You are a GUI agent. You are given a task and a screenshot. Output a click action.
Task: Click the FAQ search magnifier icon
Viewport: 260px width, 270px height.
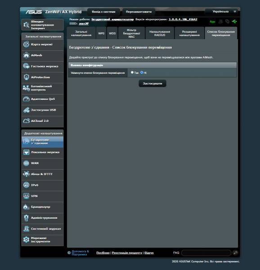(x=235, y=252)
